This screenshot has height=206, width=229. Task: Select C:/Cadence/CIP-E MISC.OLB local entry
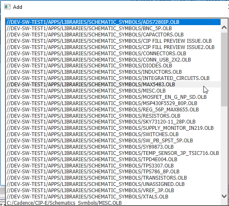tap(113, 203)
